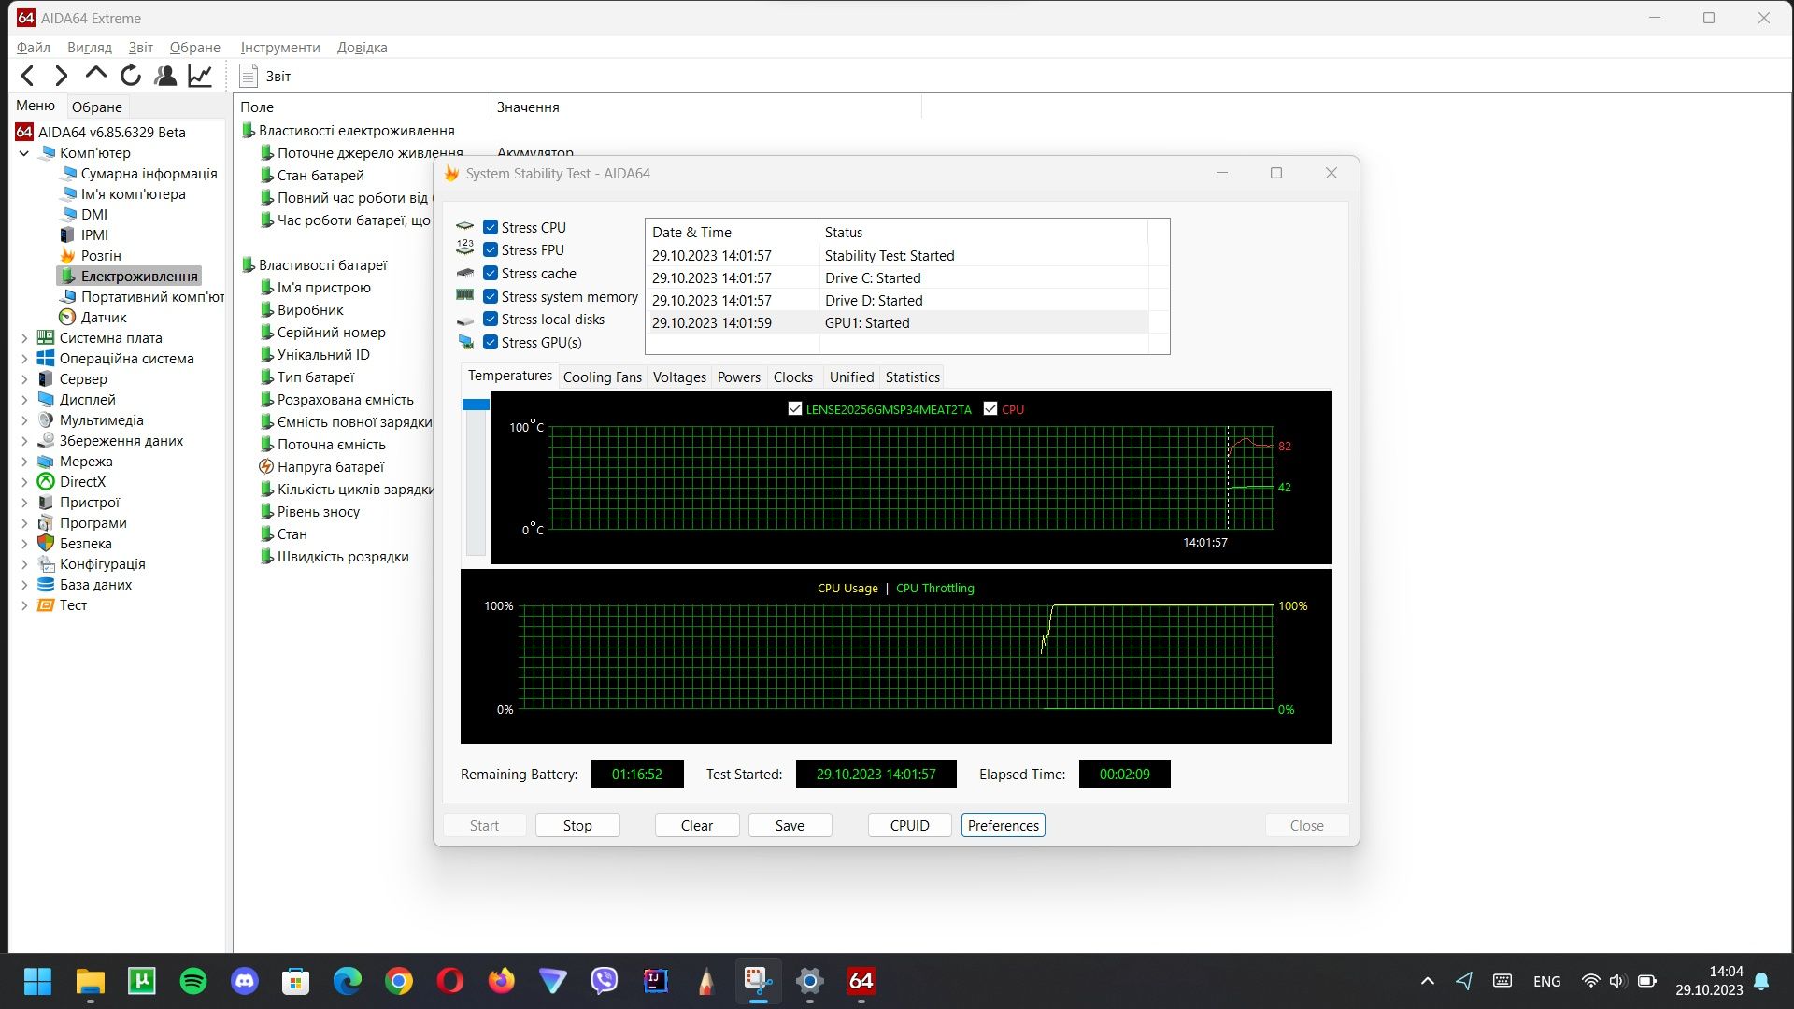Open Spotify from the taskbar

pyautogui.click(x=193, y=981)
